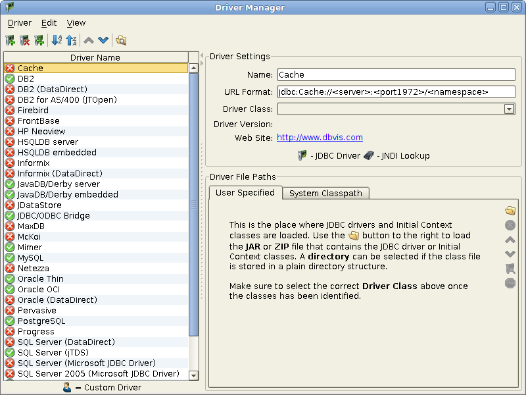Pick the JavaDB/Derby embedded driver

[x=96, y=194]
